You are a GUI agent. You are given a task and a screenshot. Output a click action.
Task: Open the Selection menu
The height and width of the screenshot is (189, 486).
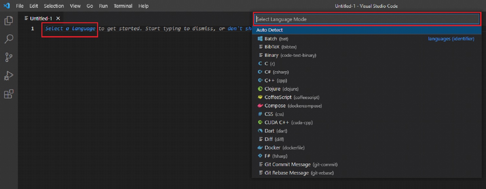[54, 6]
